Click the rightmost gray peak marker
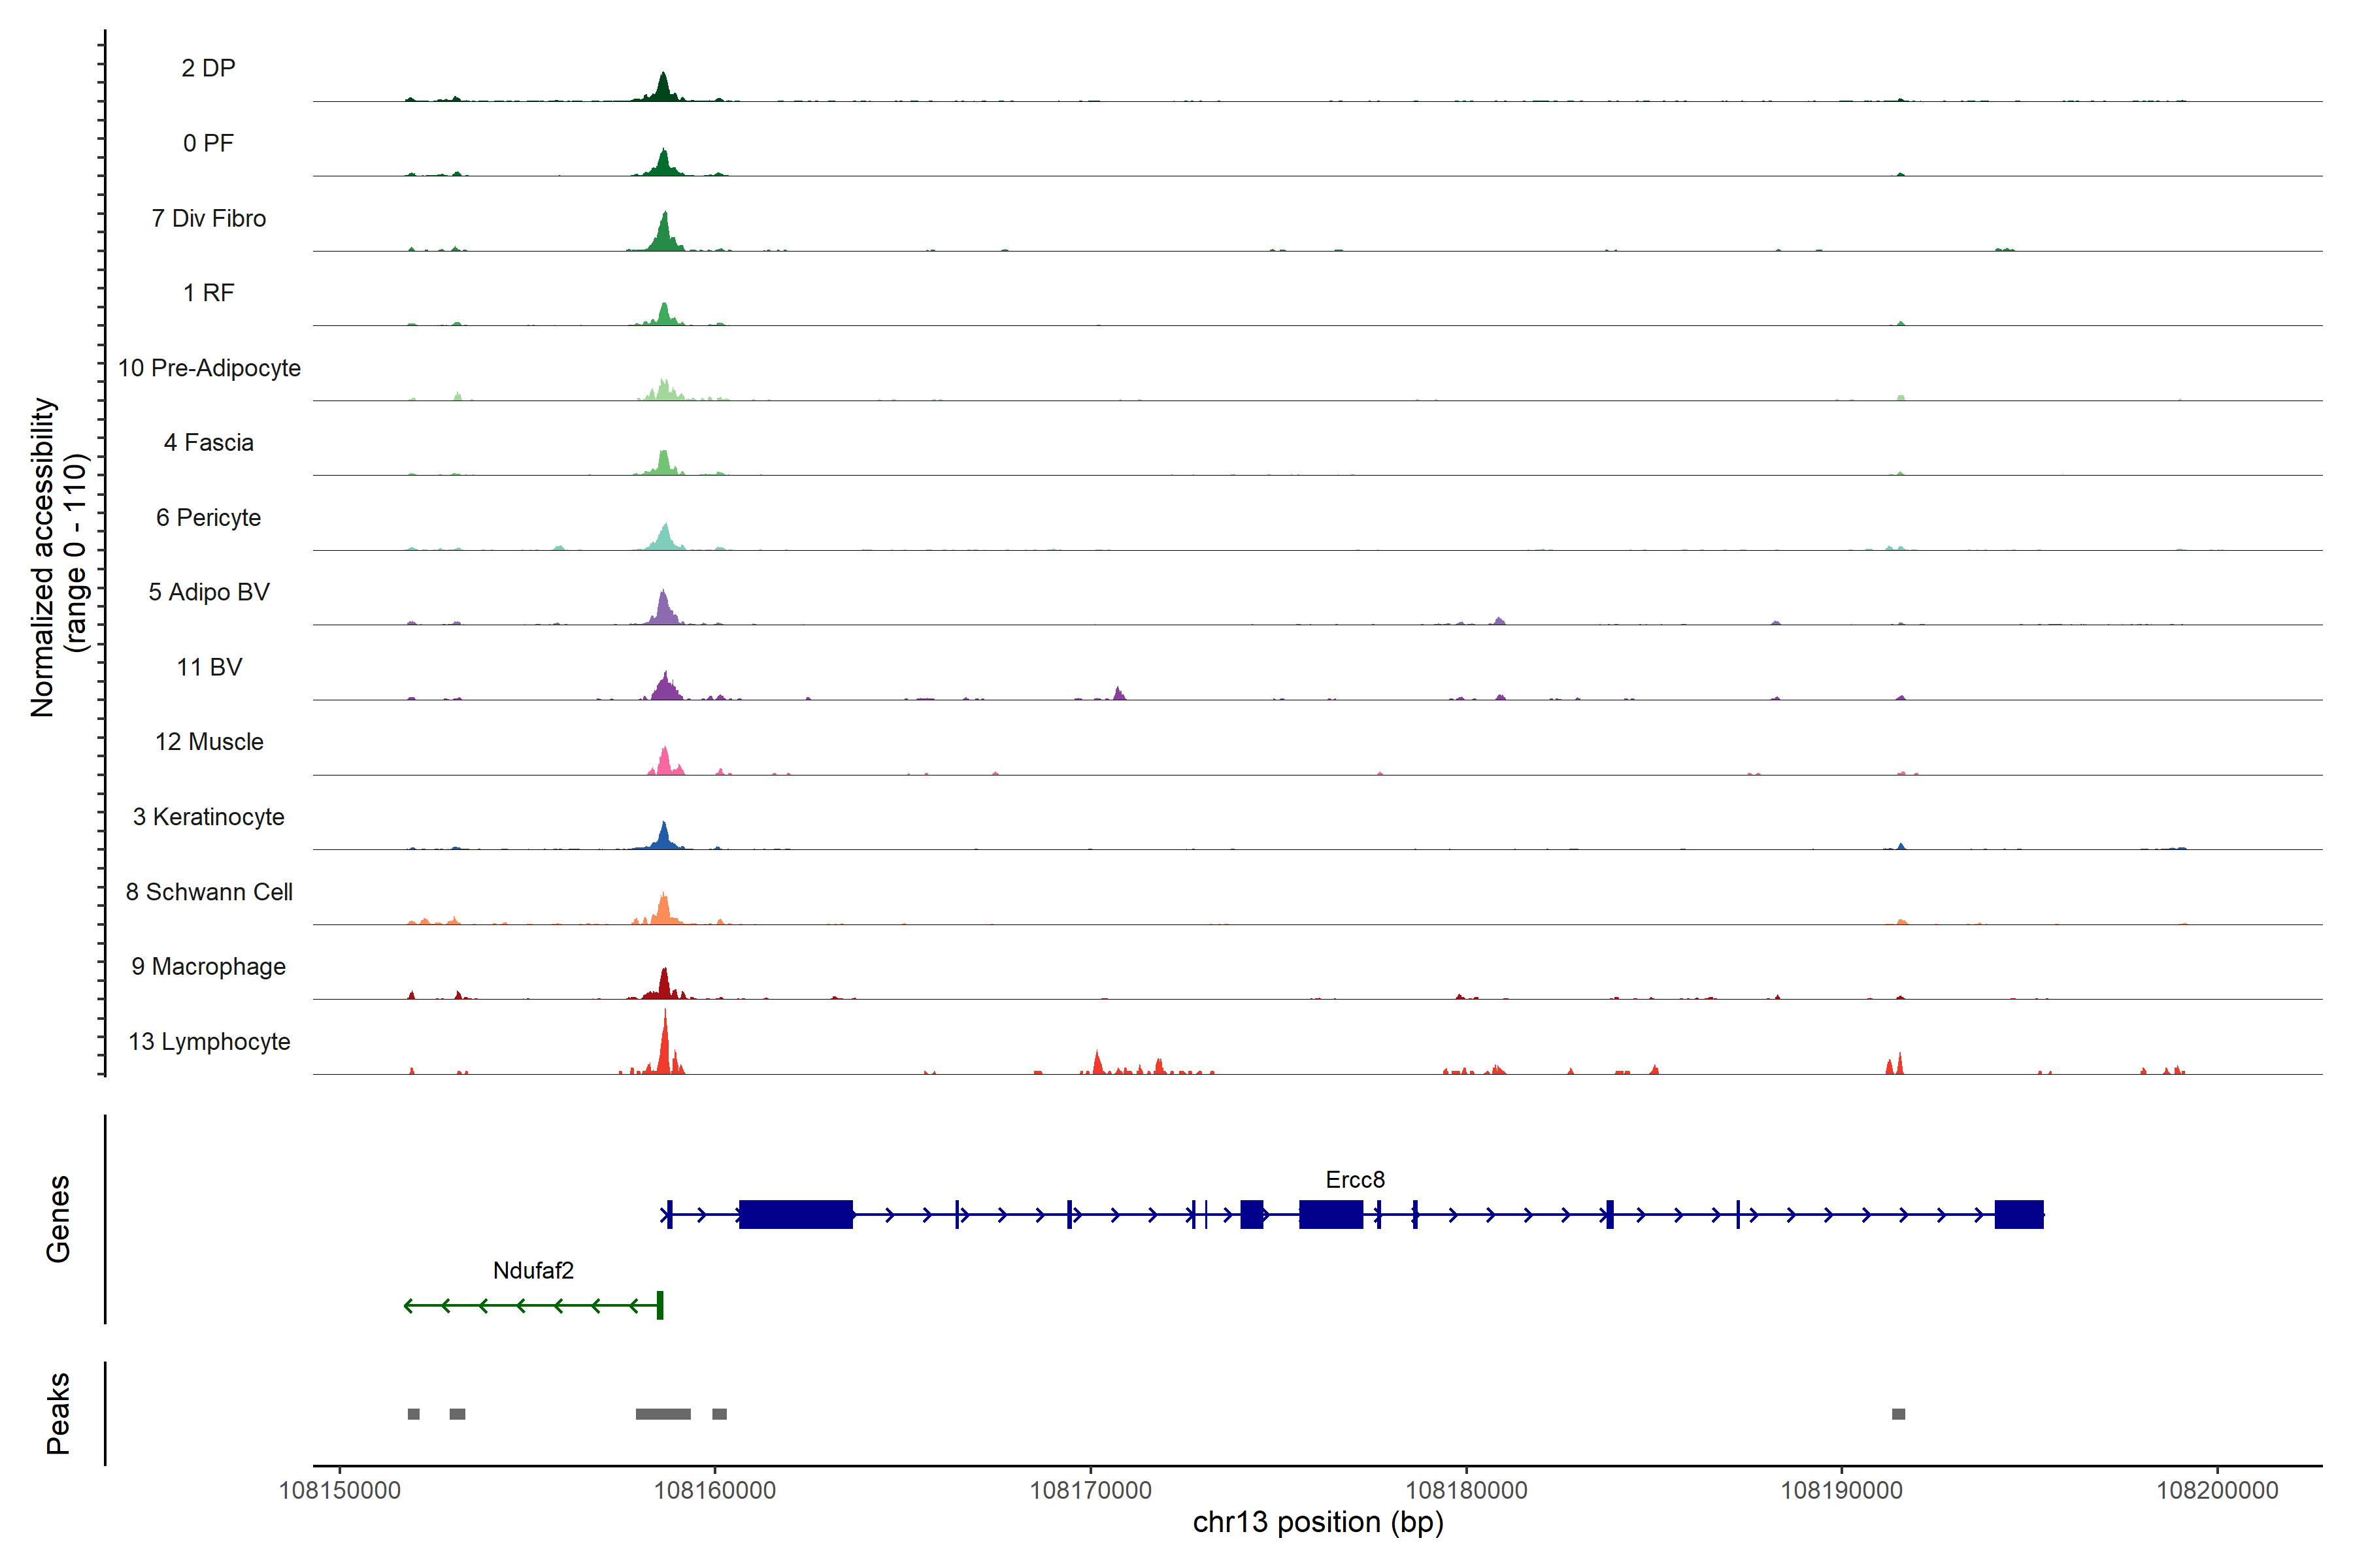The width and height of the screenshot is (2353, 1568). 1898,1414
